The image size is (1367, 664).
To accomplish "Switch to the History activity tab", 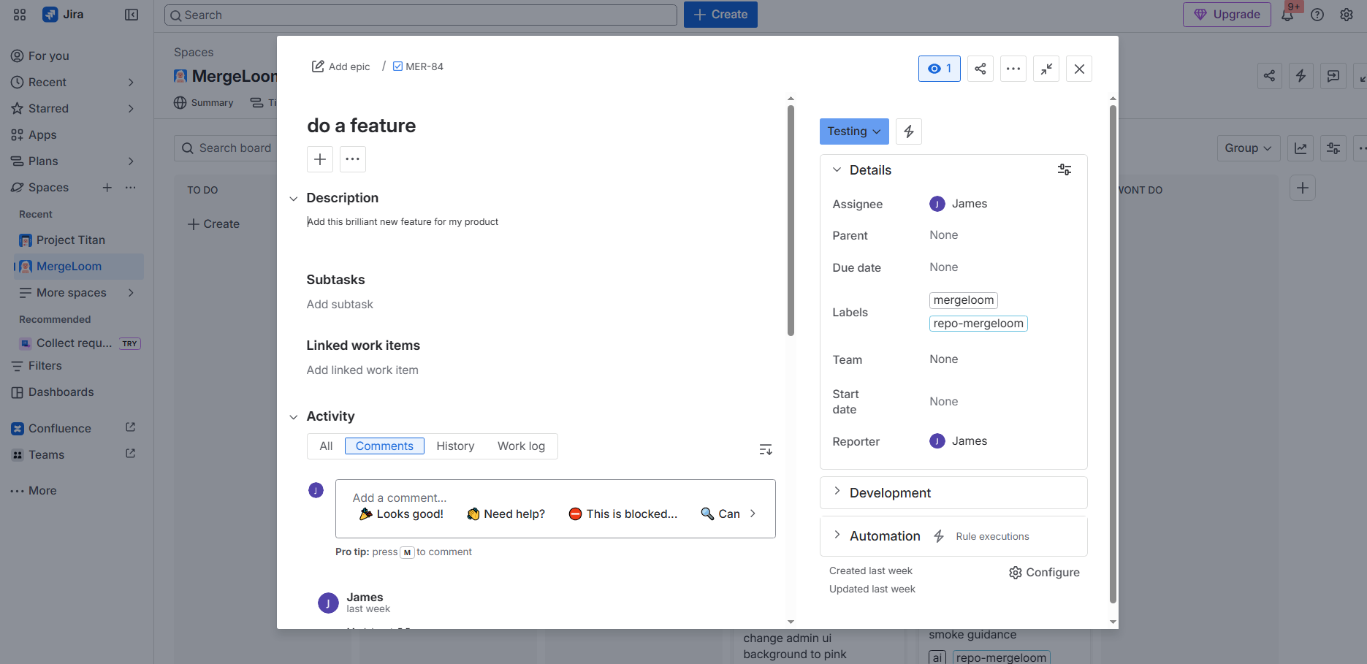I will (x=455, y=446).
